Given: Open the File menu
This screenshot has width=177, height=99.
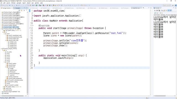Looking at the screenshot, I should click(1, 3).
